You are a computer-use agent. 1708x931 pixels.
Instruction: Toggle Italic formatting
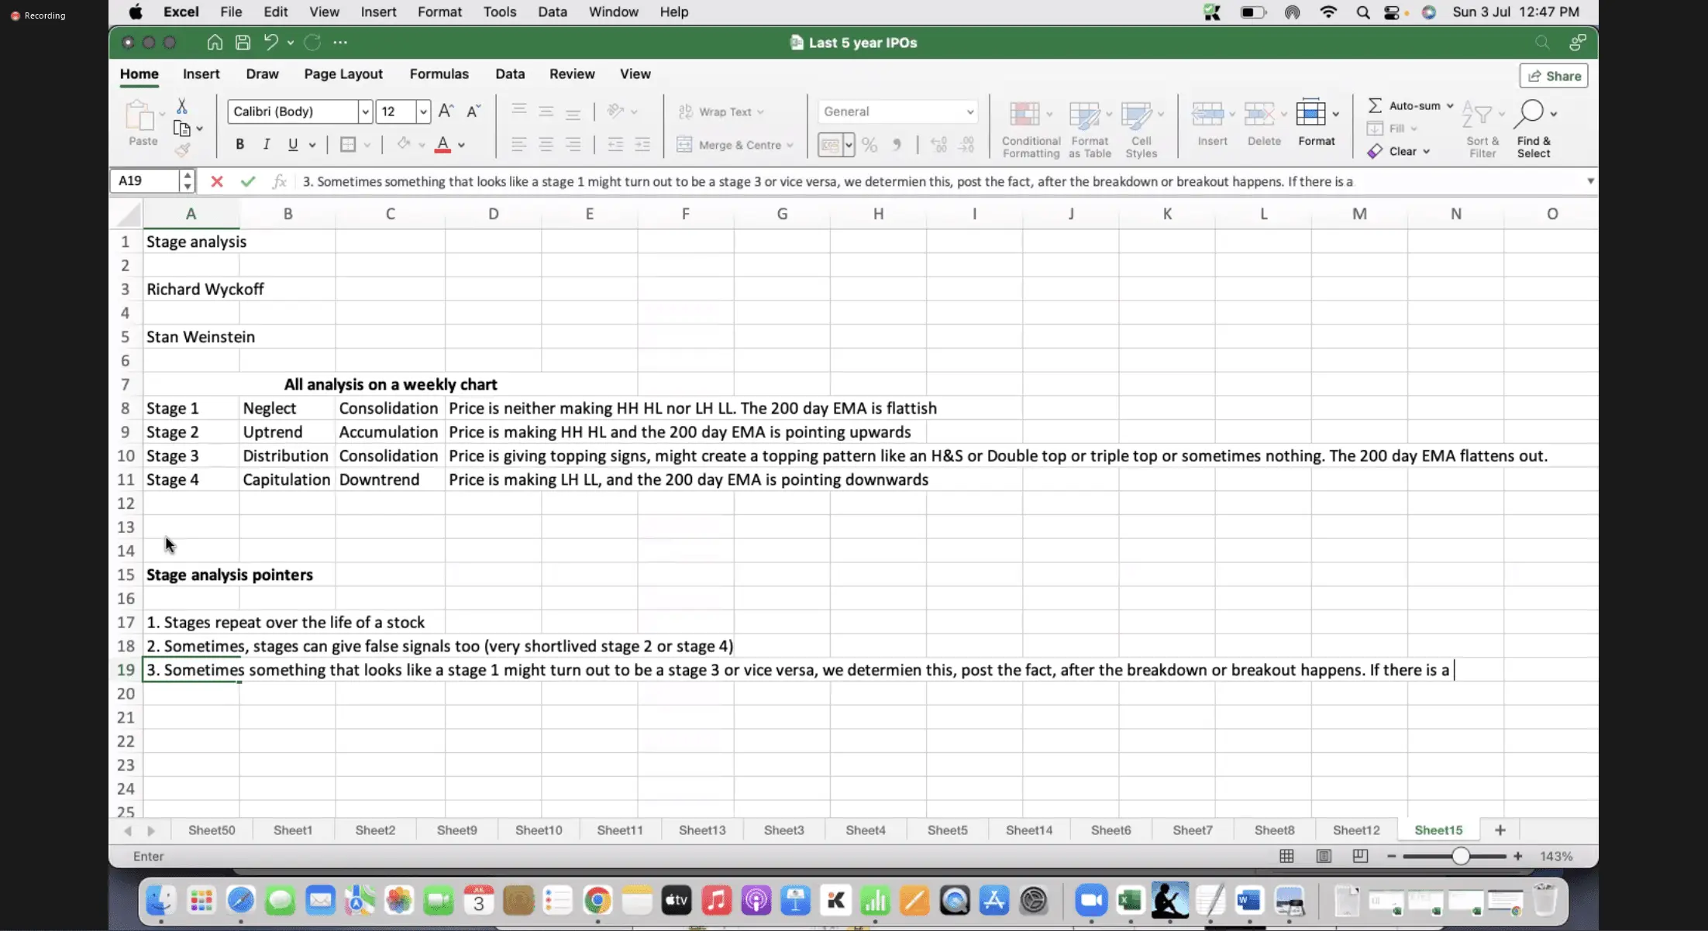pyautogui.click(x=266, y=144)
